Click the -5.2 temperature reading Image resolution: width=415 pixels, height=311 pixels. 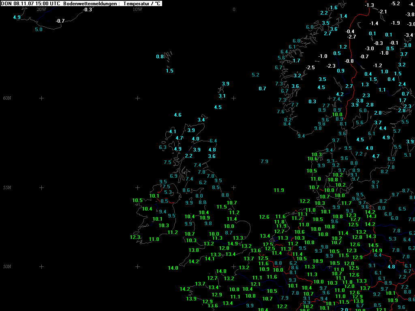point(395,4)
